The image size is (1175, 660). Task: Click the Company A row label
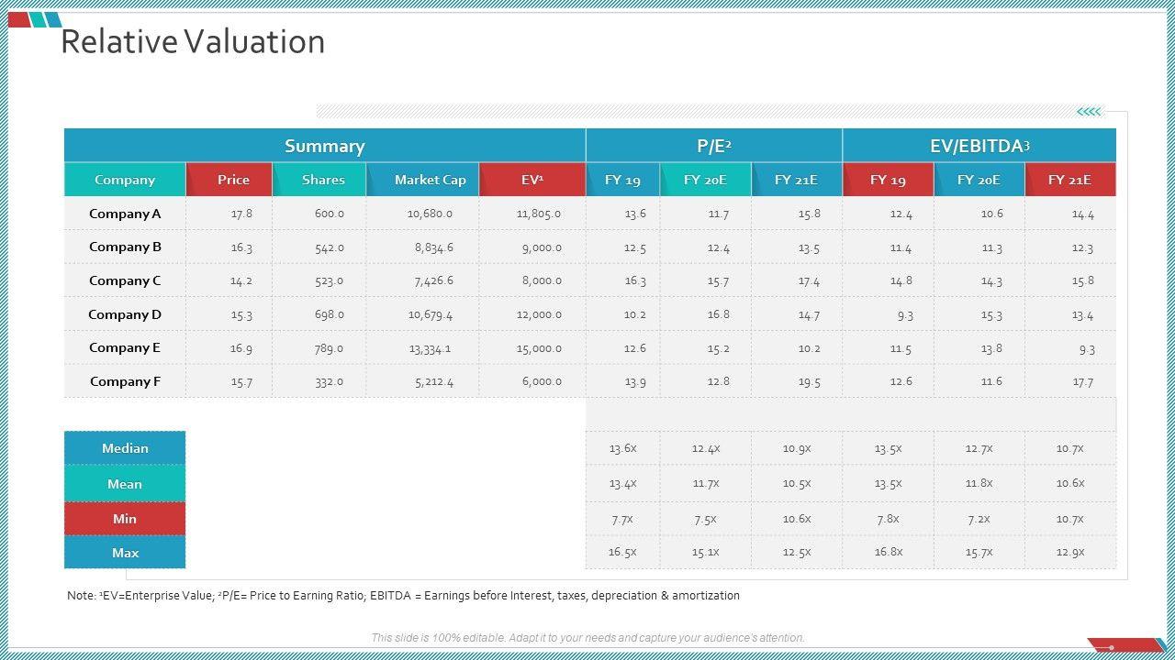[x=125, y=214]
